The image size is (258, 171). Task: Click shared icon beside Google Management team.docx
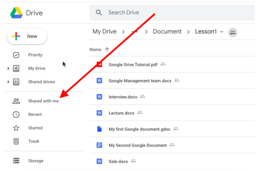pyautogui.click(x=177, y=80)
